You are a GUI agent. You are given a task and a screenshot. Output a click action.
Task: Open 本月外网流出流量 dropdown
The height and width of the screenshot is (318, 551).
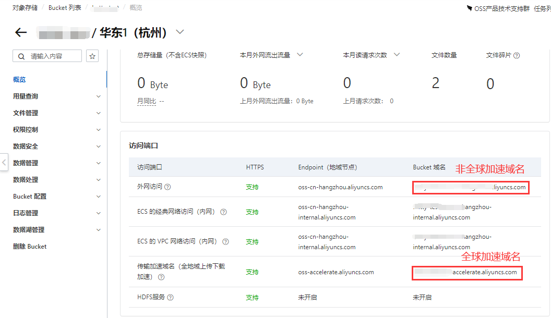click(x=300, y=55)
